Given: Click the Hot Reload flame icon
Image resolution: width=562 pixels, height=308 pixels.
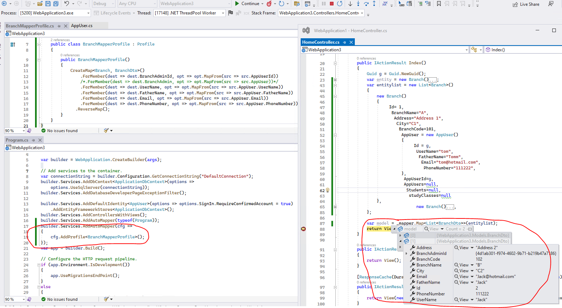Looking at the screenshot, I should pyautogui.click(x=269, y=4).
